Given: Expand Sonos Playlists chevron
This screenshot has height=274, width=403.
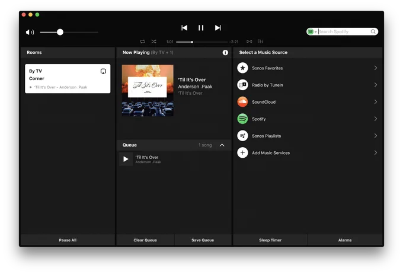Looking at the screenshot, I should pyautogui.click(x=376, y=136).
